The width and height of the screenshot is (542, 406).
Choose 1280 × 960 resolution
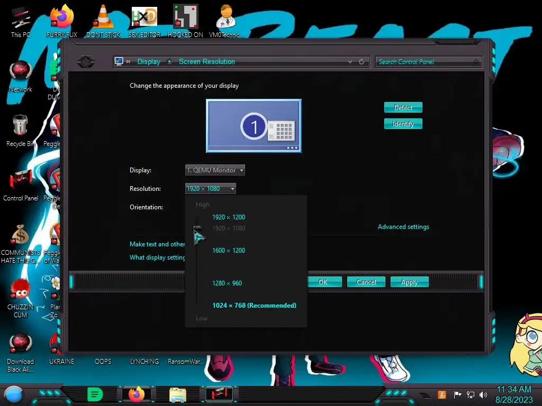tap(227, 283)
